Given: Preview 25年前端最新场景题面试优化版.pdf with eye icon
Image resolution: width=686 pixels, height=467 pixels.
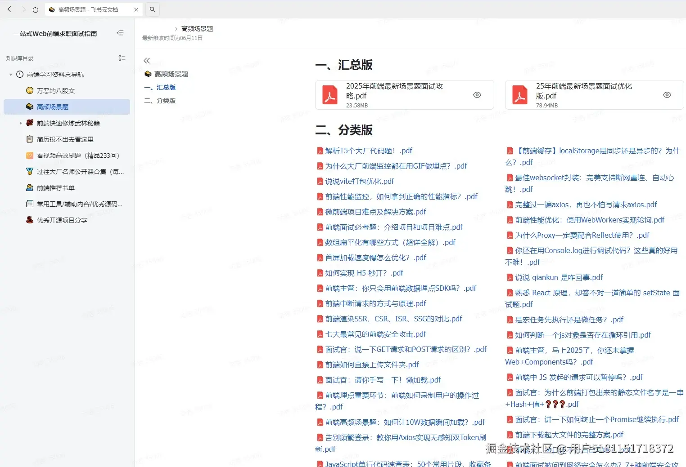Looking at the screenshot, I should click(x=667, y=95).
